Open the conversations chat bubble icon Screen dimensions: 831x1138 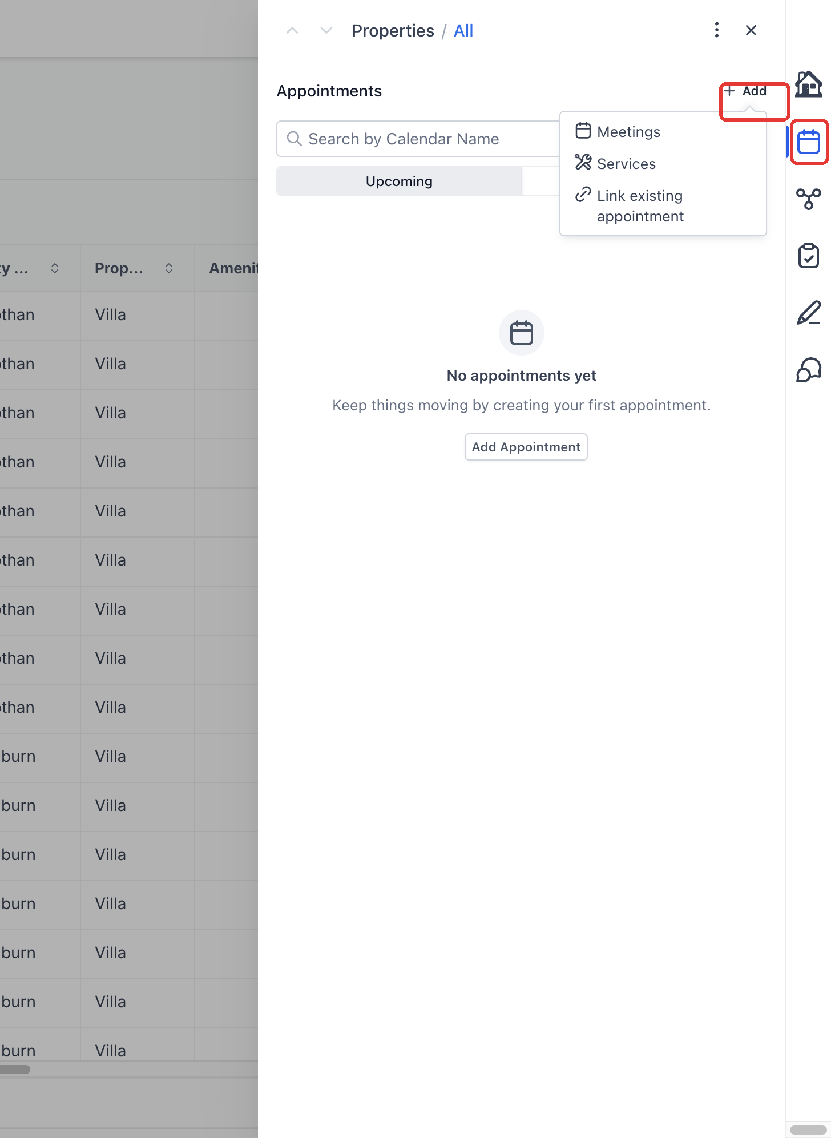click(809, 370)
